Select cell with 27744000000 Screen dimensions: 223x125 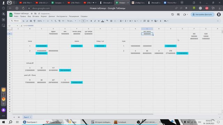coord(170,53)
